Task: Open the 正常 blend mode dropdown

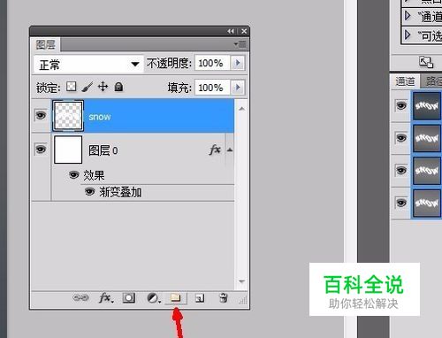Action: [88, 64]
